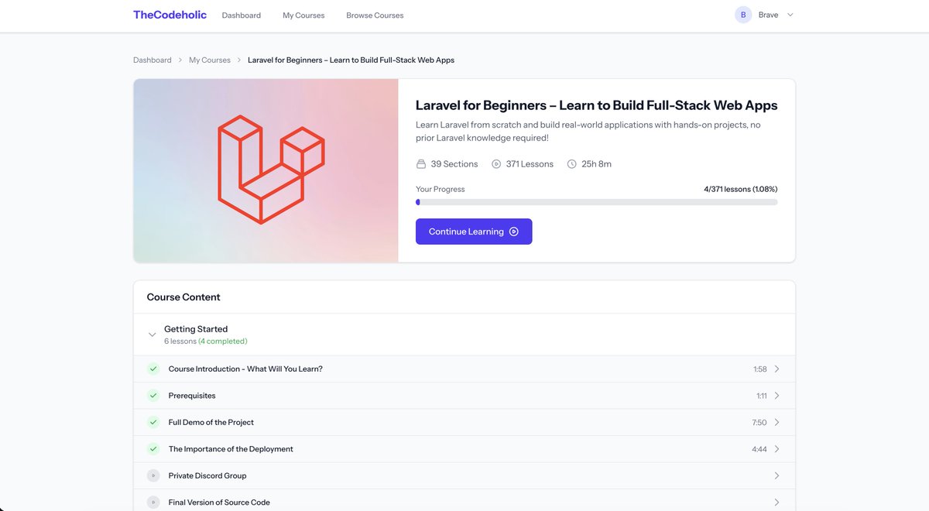
Task: Open The Importance of the Deployment lesson
Action: (464, 449)
